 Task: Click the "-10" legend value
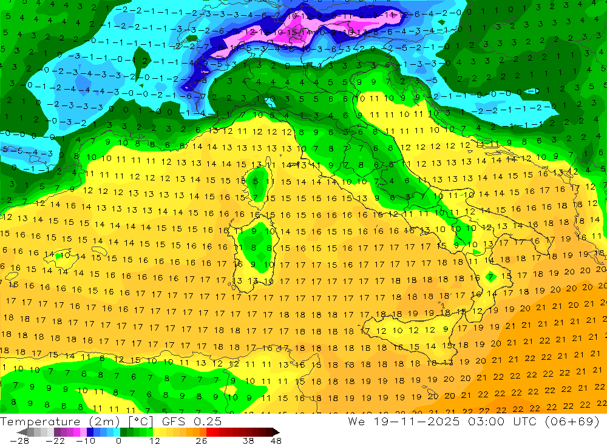tap(86, 441)
